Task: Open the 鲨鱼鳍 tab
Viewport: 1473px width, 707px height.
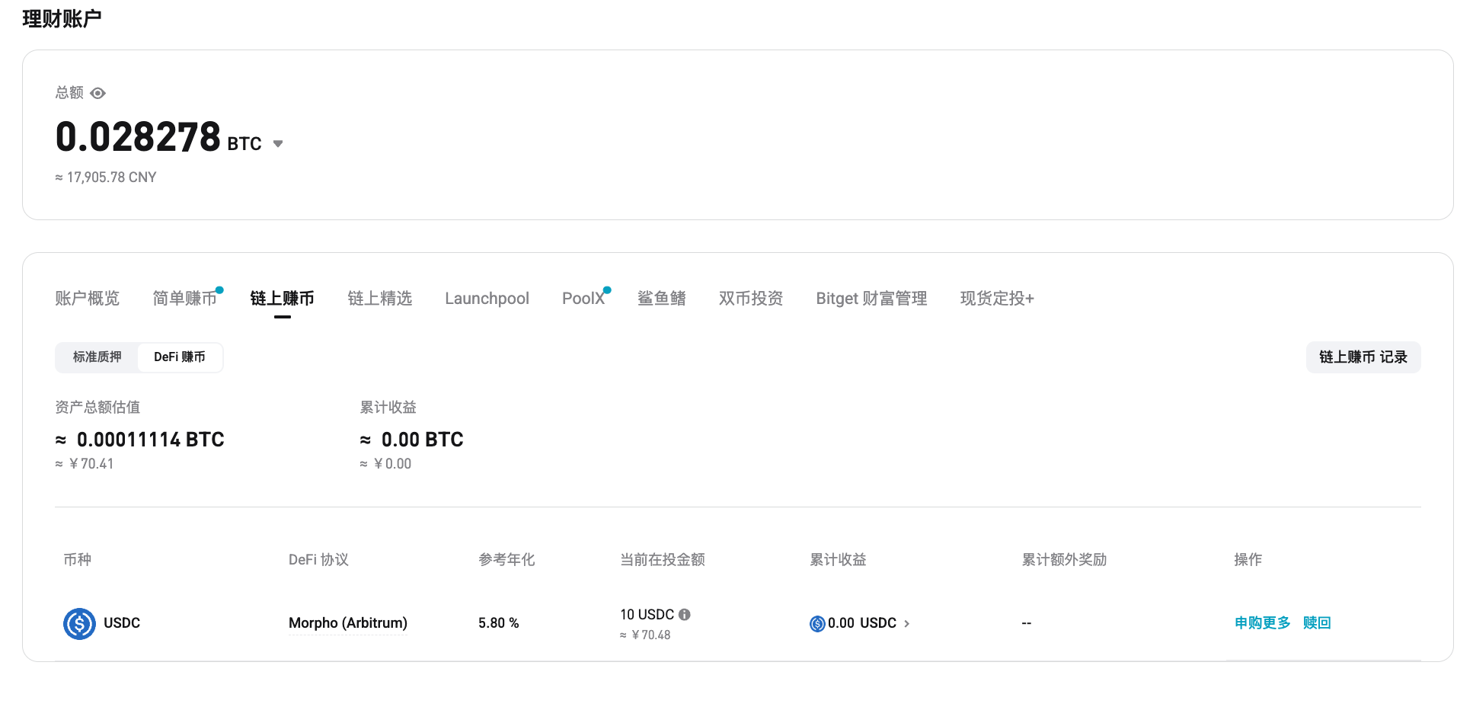Action: pos(661,298)
